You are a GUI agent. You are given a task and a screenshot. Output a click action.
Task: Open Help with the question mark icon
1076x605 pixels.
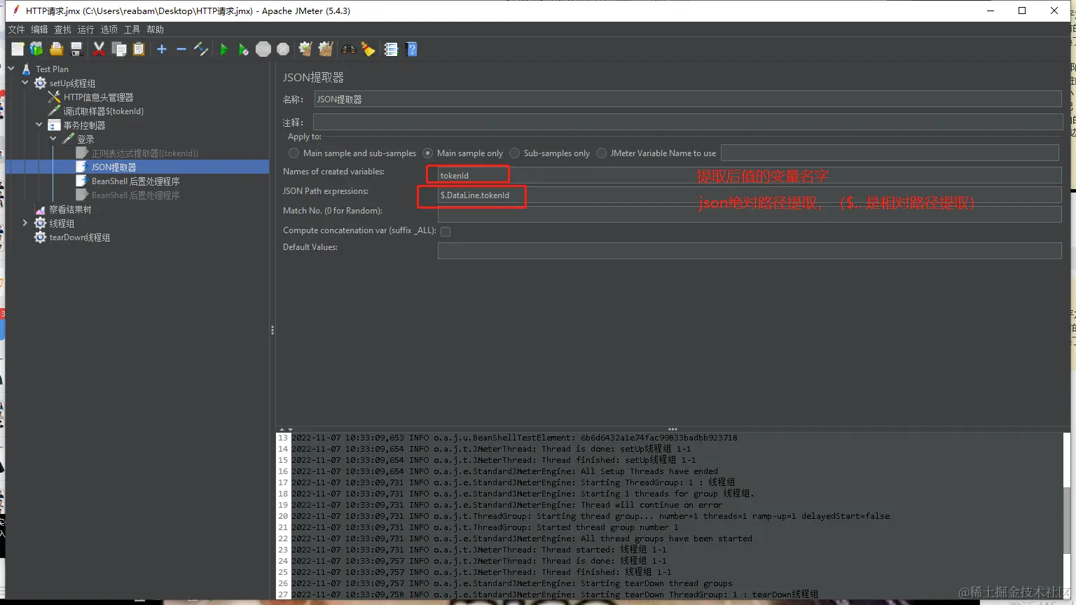click(x=411, y=49)
